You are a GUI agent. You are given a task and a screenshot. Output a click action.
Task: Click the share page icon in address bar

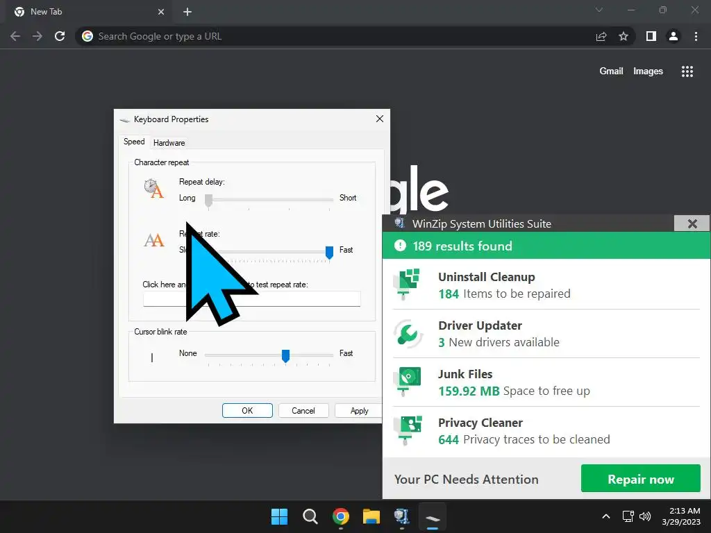point(601,36)
